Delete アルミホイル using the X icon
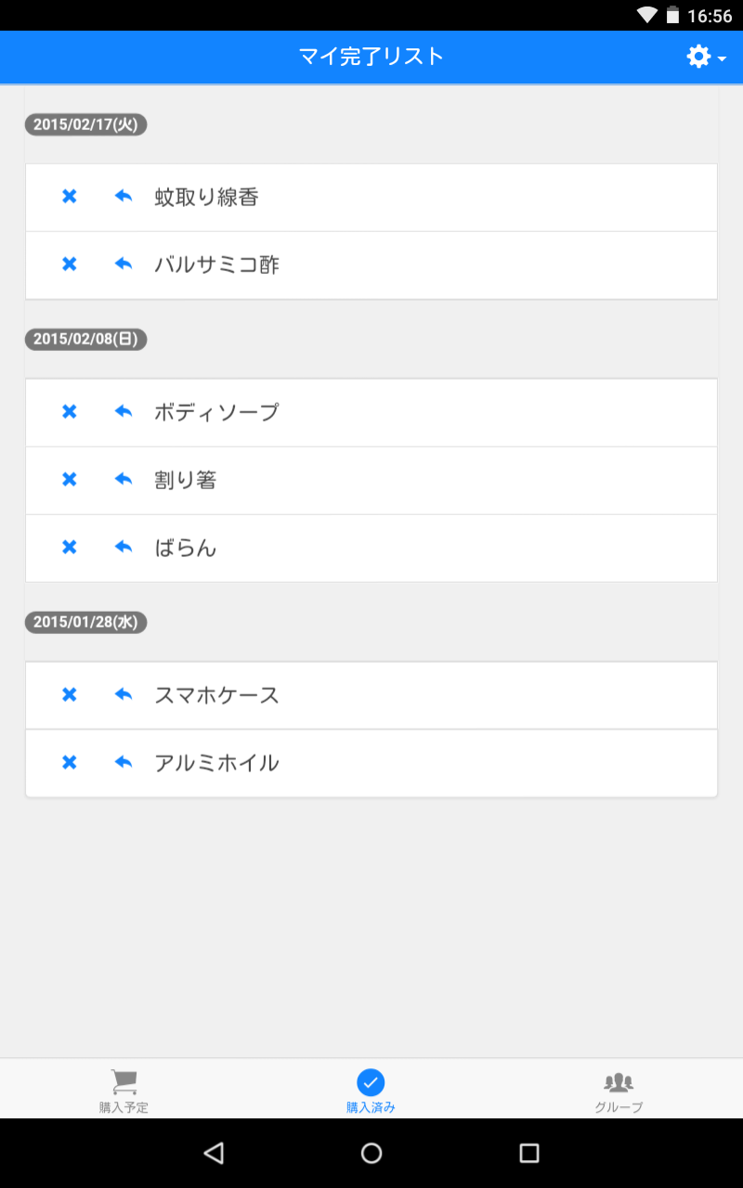 pos(69,763)
